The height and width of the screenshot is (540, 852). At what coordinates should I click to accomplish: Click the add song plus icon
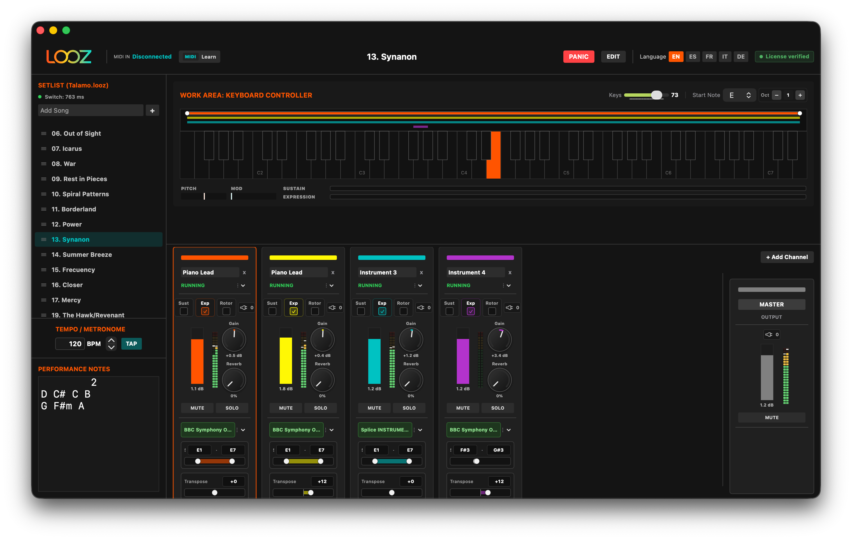pyautogui.click(x=152, y=111)
